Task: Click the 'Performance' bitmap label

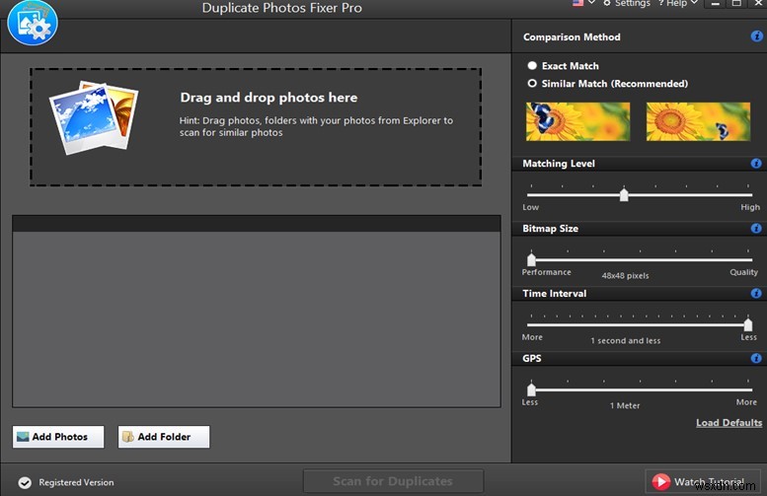Action: click(x=546, y=272)
